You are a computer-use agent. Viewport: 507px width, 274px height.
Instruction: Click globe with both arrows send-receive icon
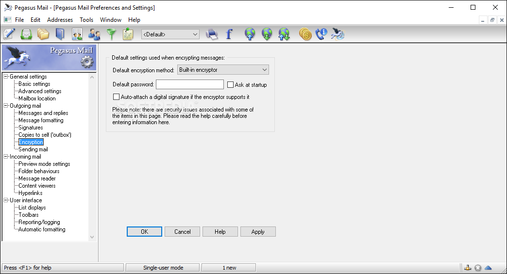(284, 34)
